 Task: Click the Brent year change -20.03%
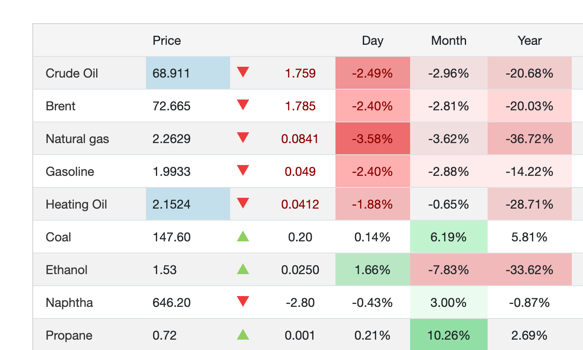(530, 106)
